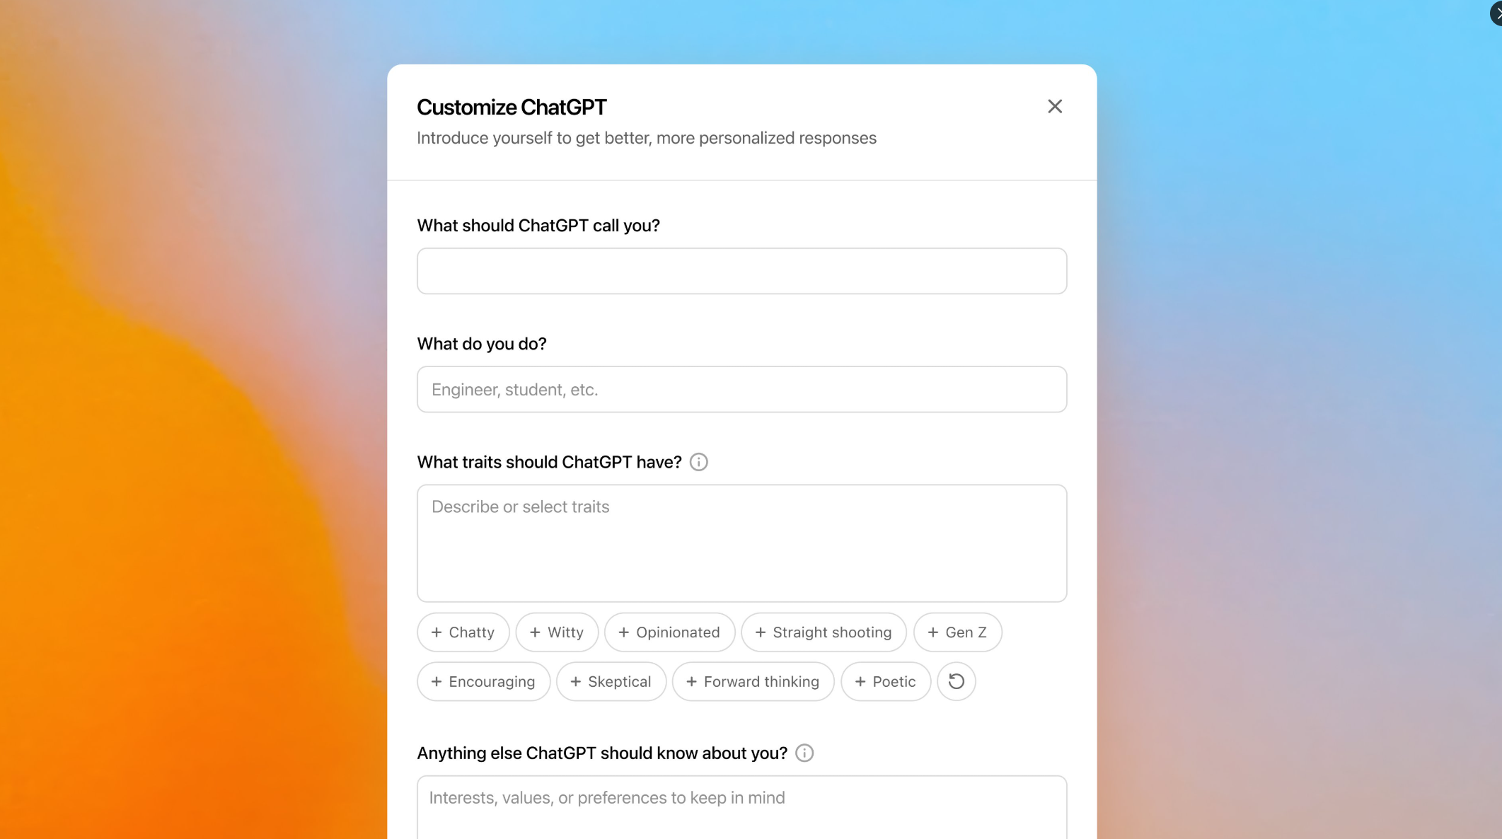Click the close dialog X icon

tap(1054, 105)
